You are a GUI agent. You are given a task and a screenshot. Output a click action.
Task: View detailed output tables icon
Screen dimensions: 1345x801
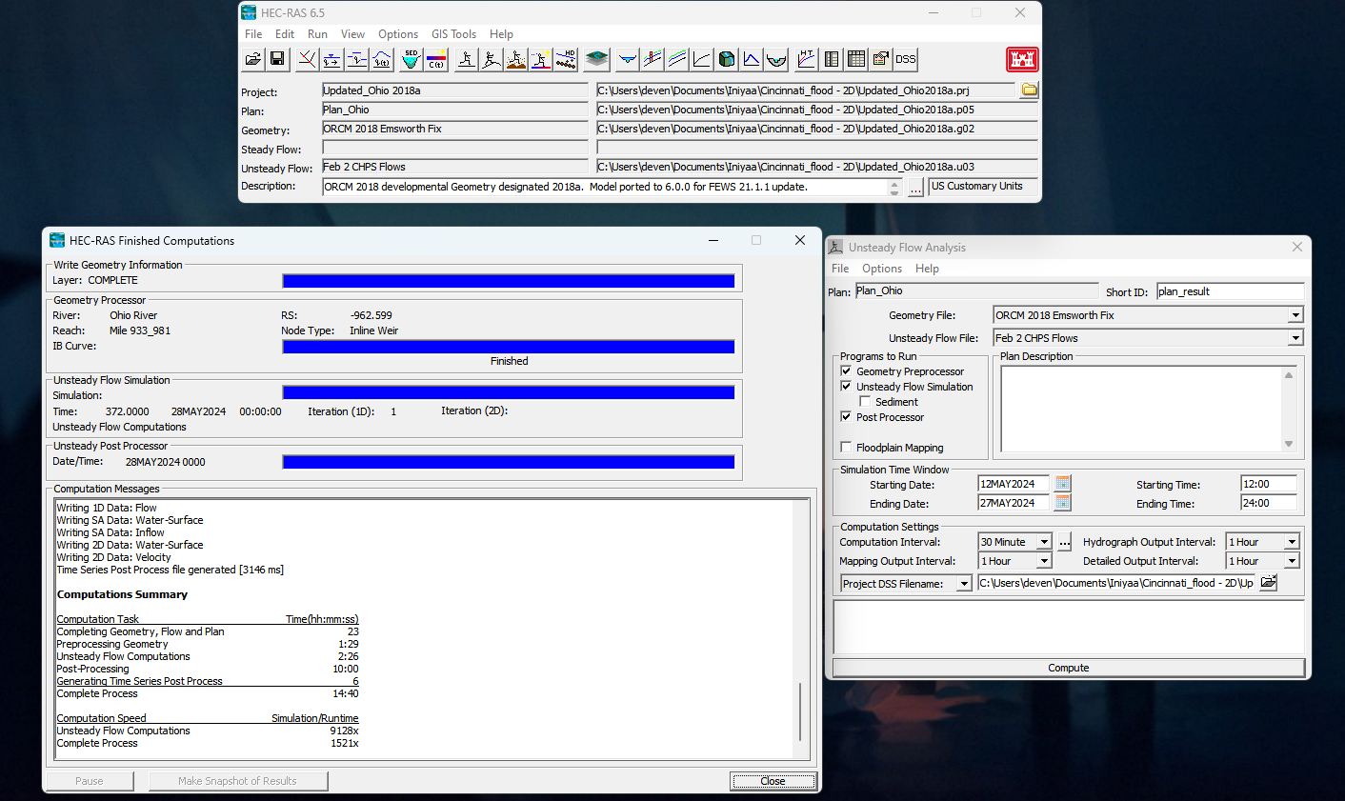[832, 59]
